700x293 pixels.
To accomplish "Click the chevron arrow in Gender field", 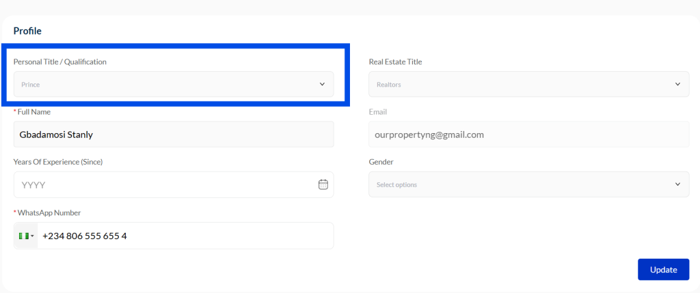I will click(x=677, y=184).
